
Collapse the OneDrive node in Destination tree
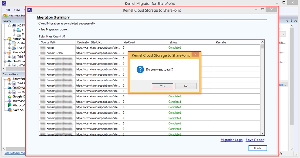(x=5, y=88)
